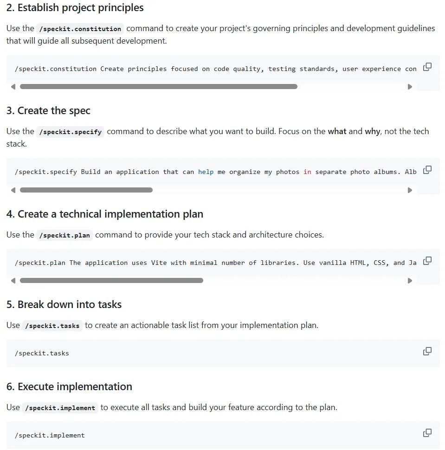This screenshot has width=445, height=450.
Task: Click the "Execute implementation" heading
Action: pyautogui.click(x=69, y=387)
